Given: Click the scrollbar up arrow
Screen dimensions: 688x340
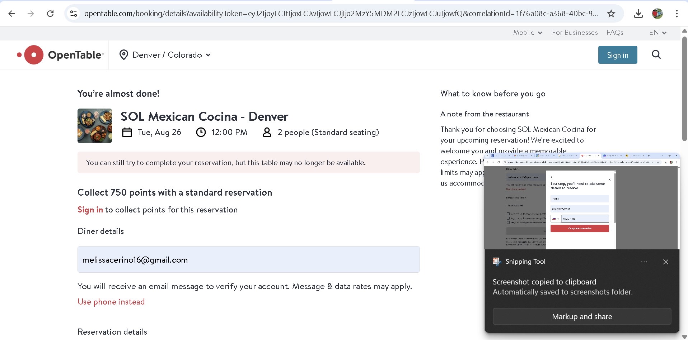Looking at the screenshot, I should [684, 31].
